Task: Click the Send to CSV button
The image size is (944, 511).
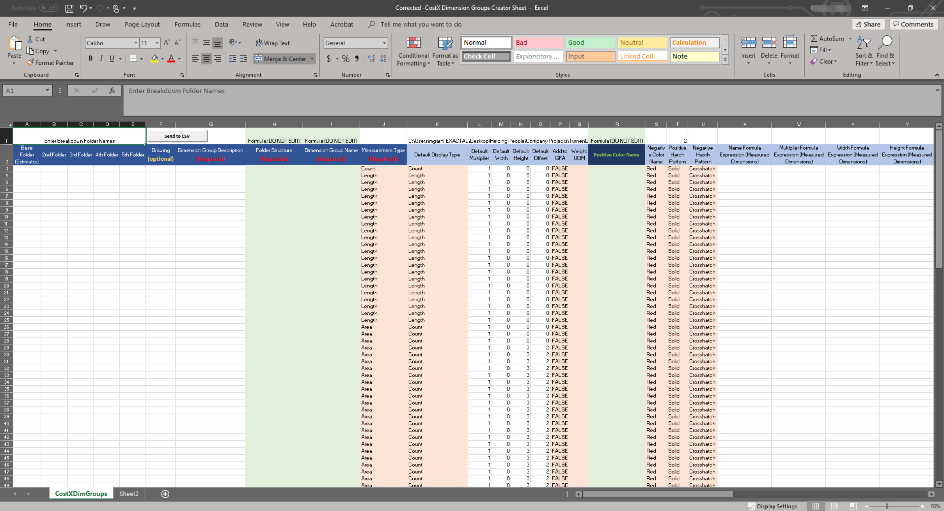Action: click(177, 136)
